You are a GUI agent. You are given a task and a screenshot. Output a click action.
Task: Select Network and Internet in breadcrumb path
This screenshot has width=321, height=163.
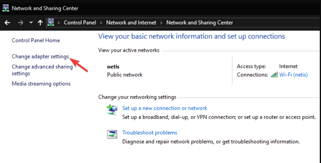[131, 22]
